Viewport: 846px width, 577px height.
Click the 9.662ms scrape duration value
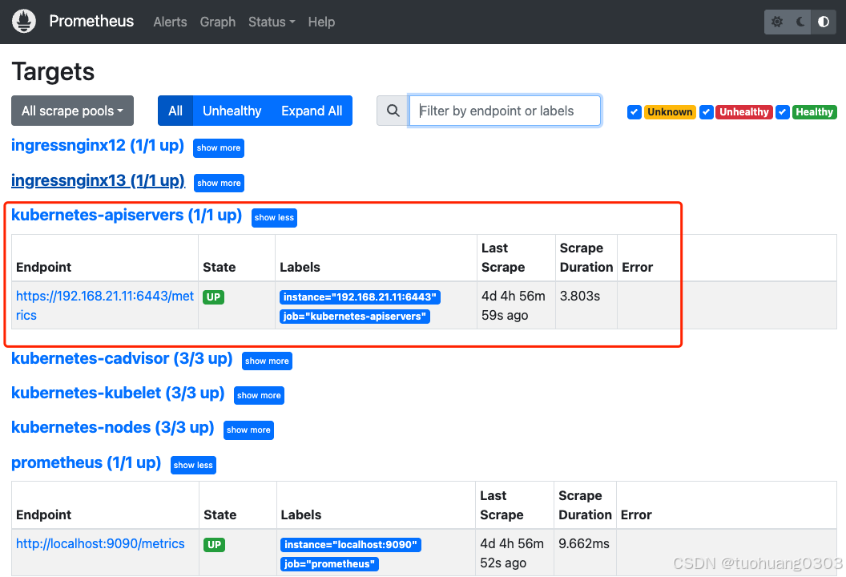click(x=584, y=543)
